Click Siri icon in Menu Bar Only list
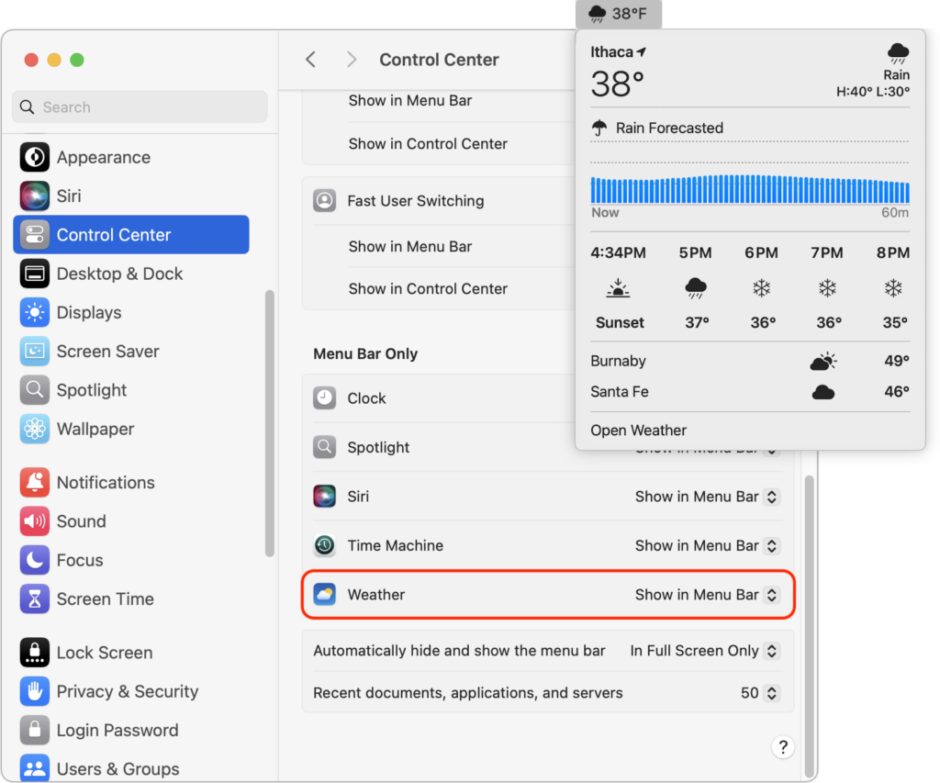 click(324, 497)
